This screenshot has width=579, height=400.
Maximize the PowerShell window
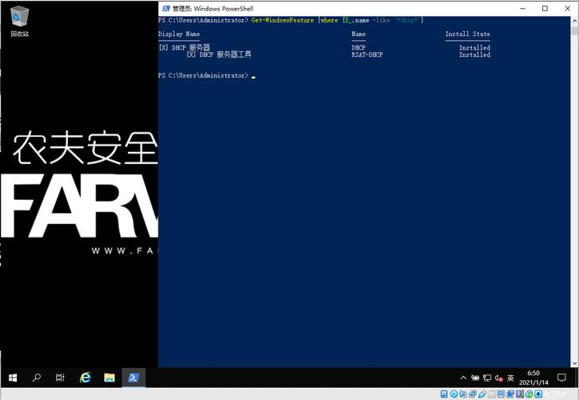point(545,9)
